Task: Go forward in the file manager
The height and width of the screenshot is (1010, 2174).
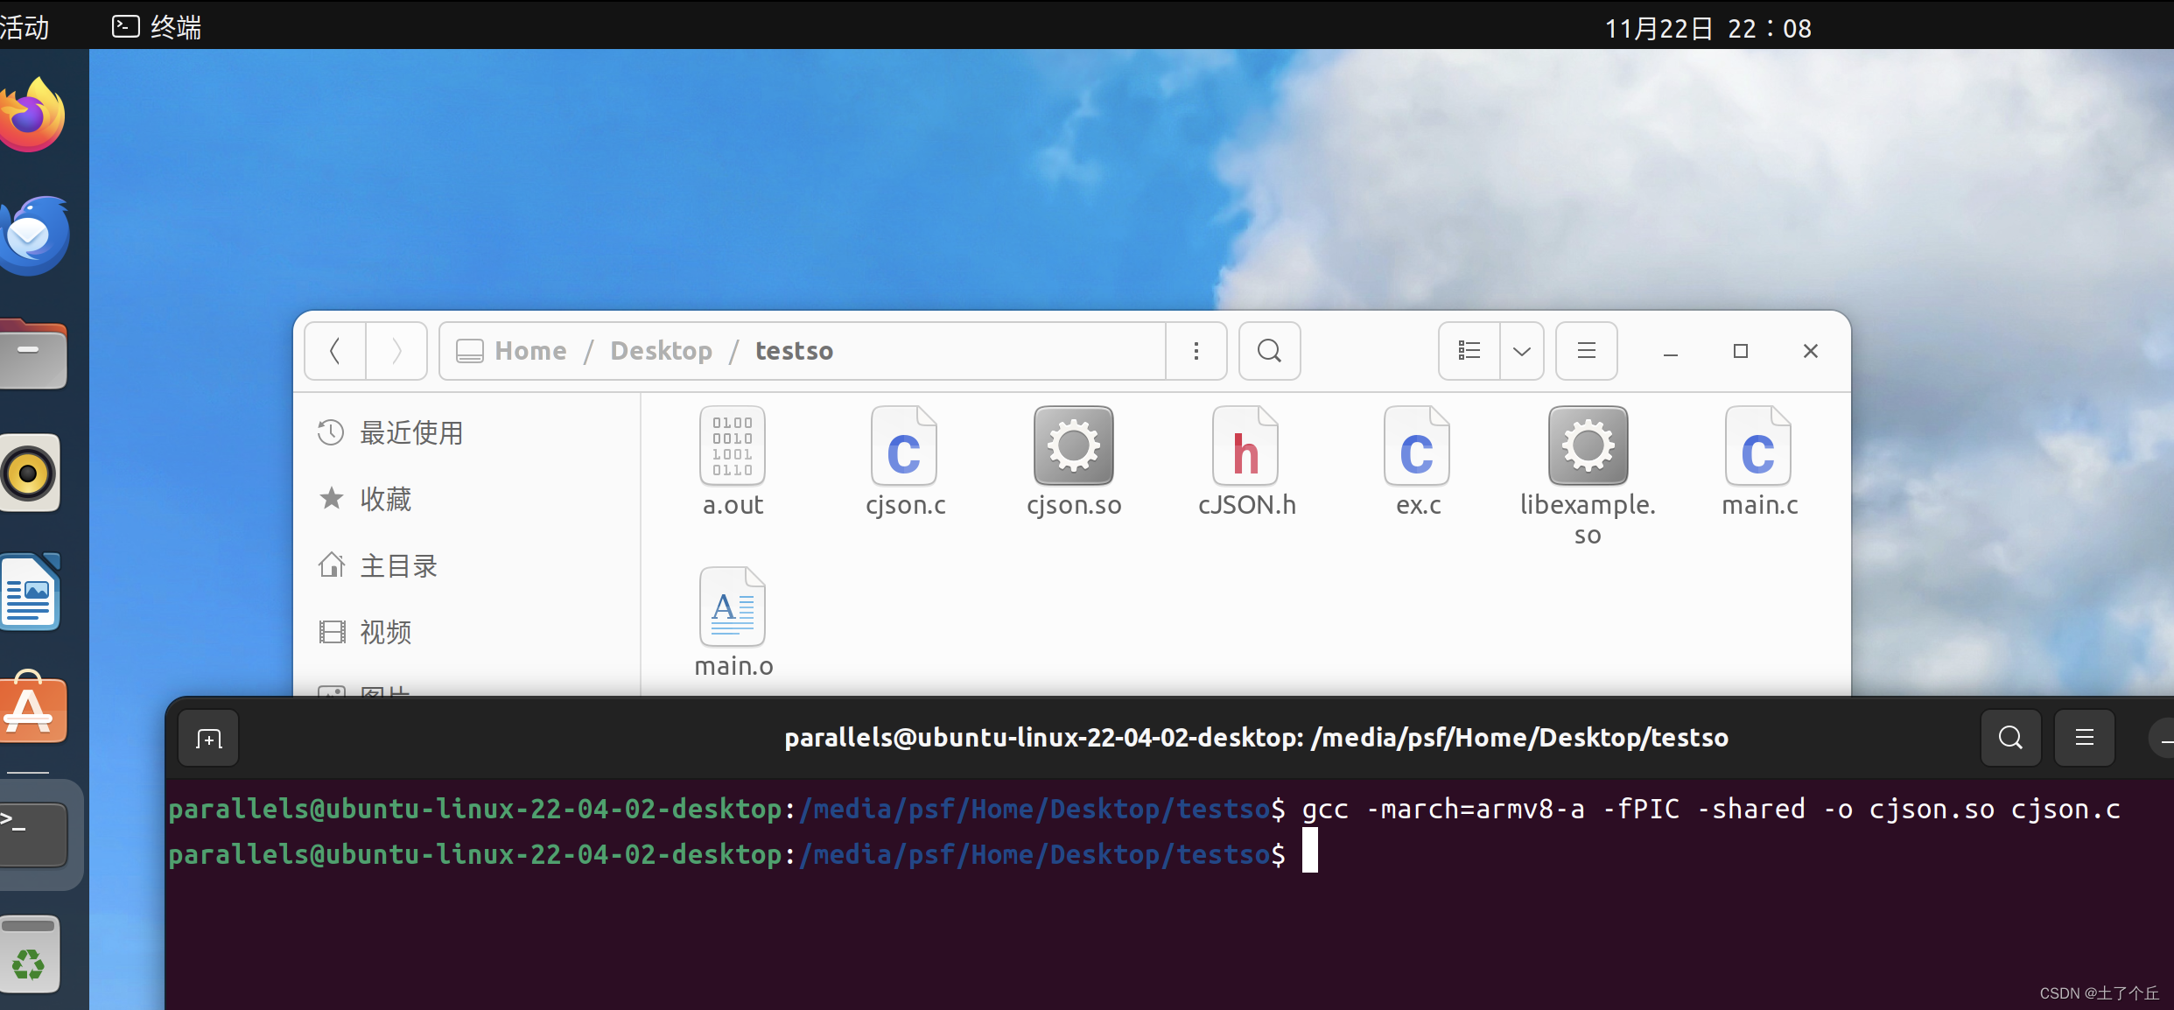Action: click(x=396, y=351)
